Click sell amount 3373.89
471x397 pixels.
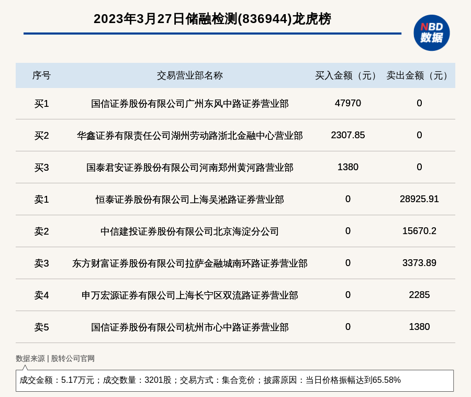pyautogui.click(x=419, y=263)
